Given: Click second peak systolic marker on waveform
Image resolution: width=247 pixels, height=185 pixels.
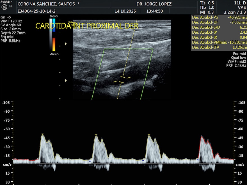Looking at the screenshot, I should click(x=96, y=135).
